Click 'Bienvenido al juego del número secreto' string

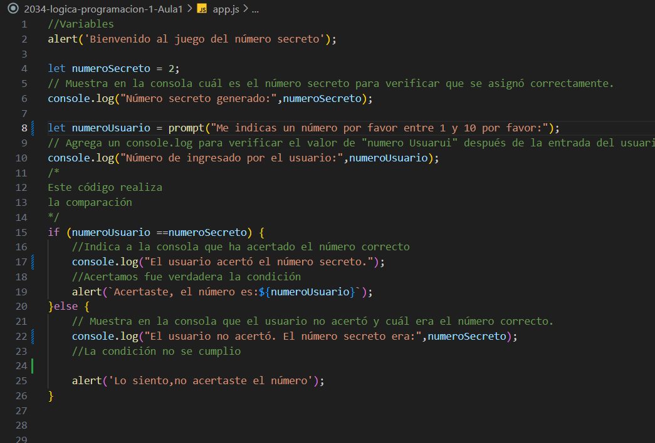click(204, 39)
